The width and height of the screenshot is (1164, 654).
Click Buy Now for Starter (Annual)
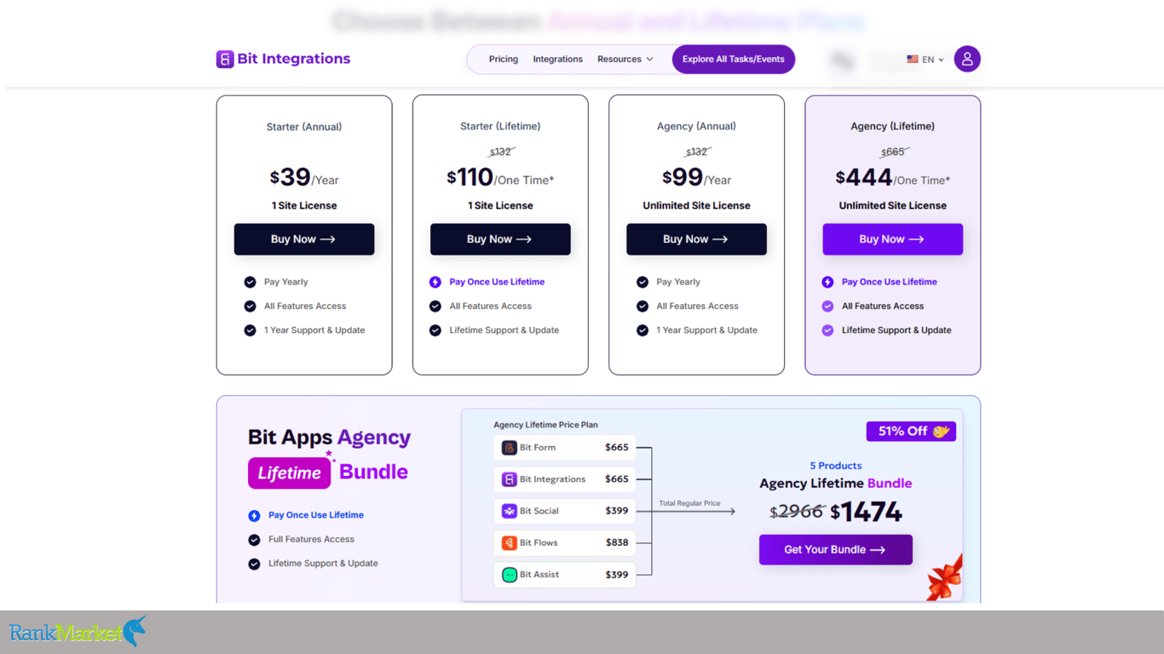(x=304, y=239)
